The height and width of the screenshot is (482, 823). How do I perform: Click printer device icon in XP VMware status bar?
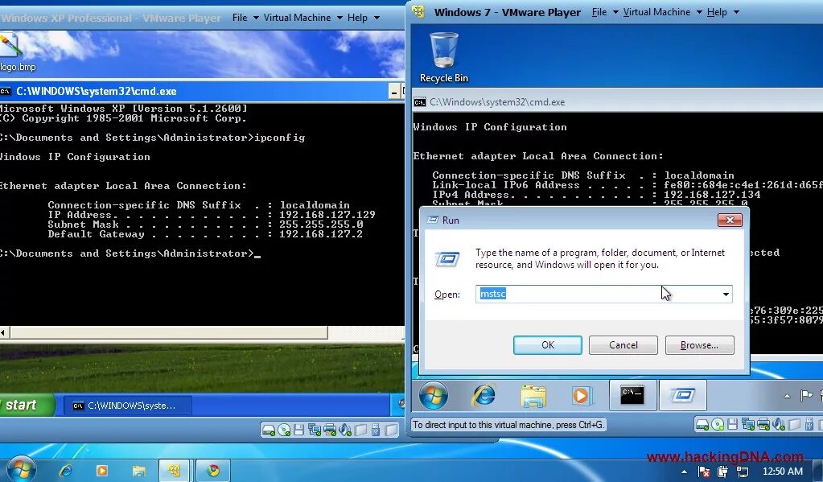(330, 431)
